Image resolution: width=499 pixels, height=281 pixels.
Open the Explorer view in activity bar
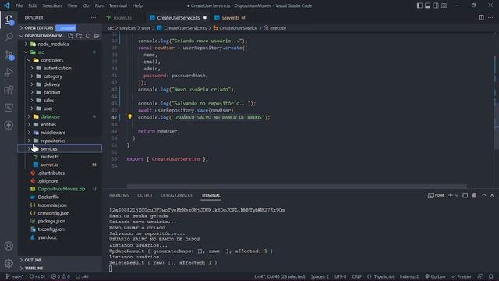pyautogui.click(x=9, y=20)
